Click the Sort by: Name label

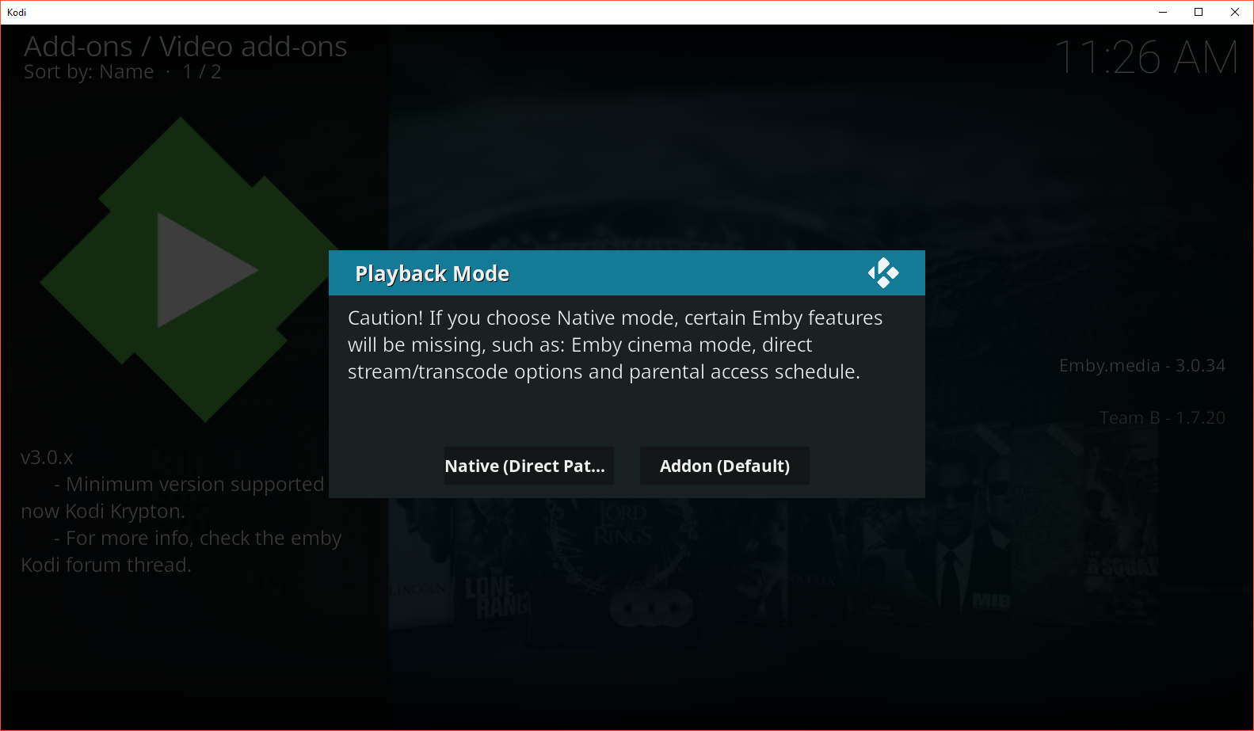pos(89,72)
